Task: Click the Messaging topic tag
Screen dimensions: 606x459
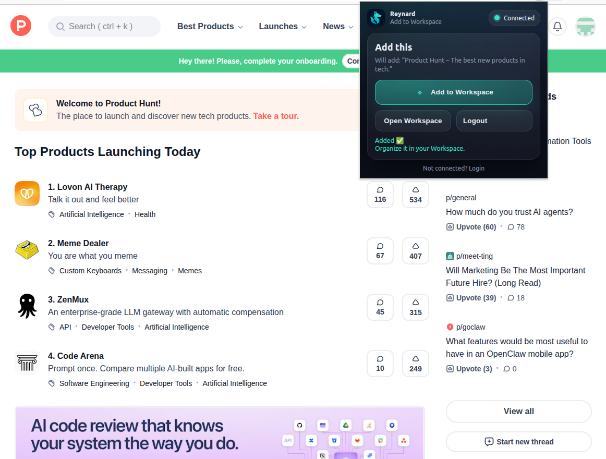Action: pyautogui.click(x=150, y=271)
